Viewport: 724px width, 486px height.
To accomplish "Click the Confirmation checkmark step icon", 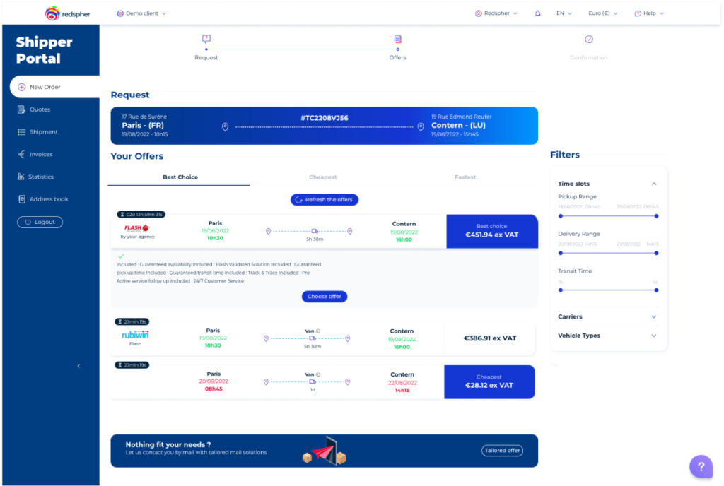I will click(x=589, y=39).
